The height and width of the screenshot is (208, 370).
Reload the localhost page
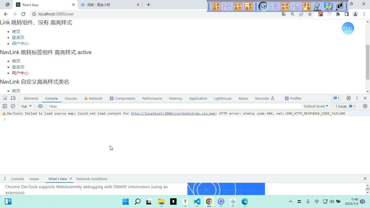tap(23, 14)
